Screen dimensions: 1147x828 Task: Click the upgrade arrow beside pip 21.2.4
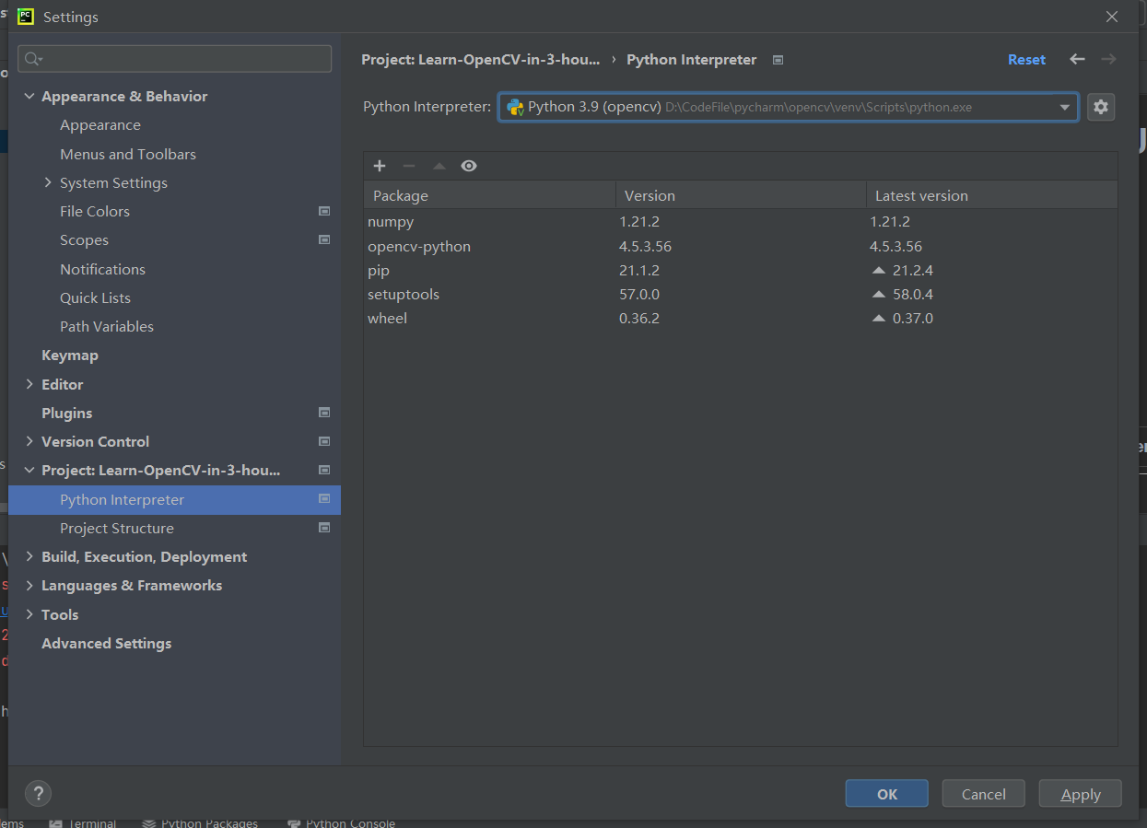tap(878, 271)
